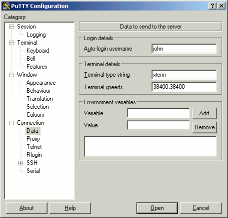Open Appearance settings category
The width and height of the screenshot is (228, 218).
[x=41, y=83]
